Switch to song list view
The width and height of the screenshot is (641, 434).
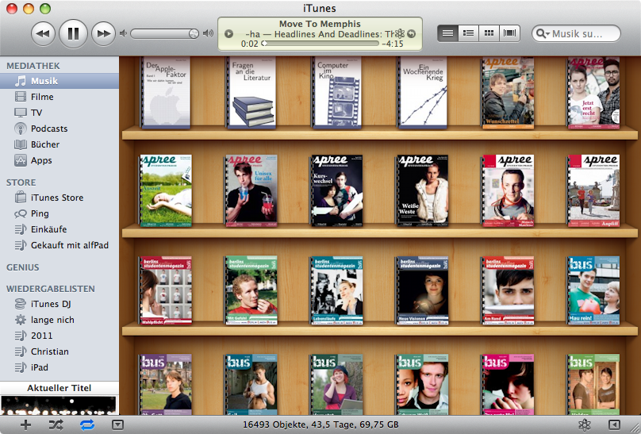click(447, 33)
